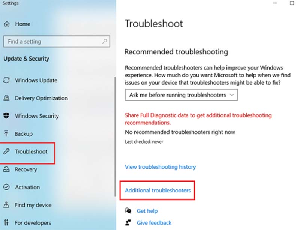This screenshot has width=300, height=230.
Task: Click the Backup up-arrow icon
Action: 6,134
